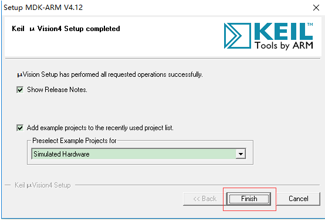Viewport: 325px width, 221px height.
Task: Click the Cancel button
Action: pyautogui.click(x=299, y=199)
